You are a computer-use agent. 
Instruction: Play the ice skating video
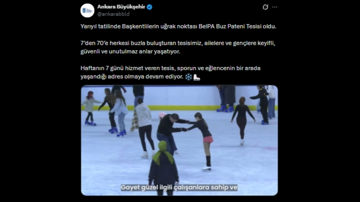click(x=179, y=140)
